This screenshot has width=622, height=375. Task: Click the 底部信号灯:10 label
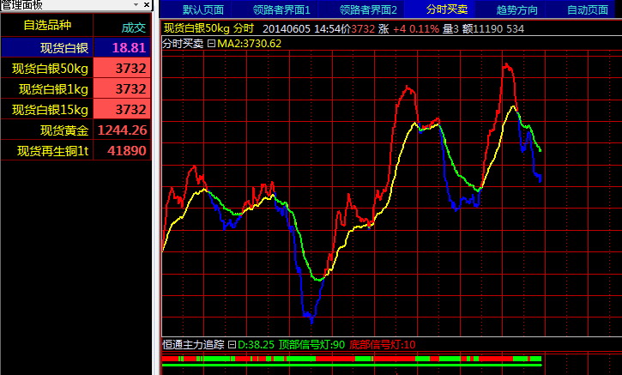383,344
